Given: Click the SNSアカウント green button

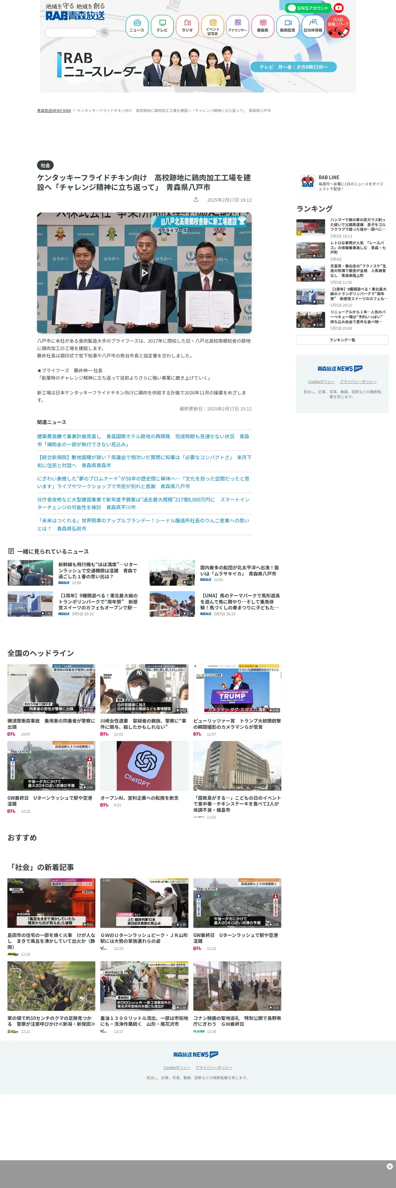Looking at the screenshot, I should [308, 8].
